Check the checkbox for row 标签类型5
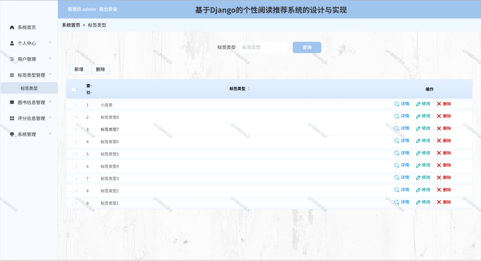 click(x=74, y=154)
